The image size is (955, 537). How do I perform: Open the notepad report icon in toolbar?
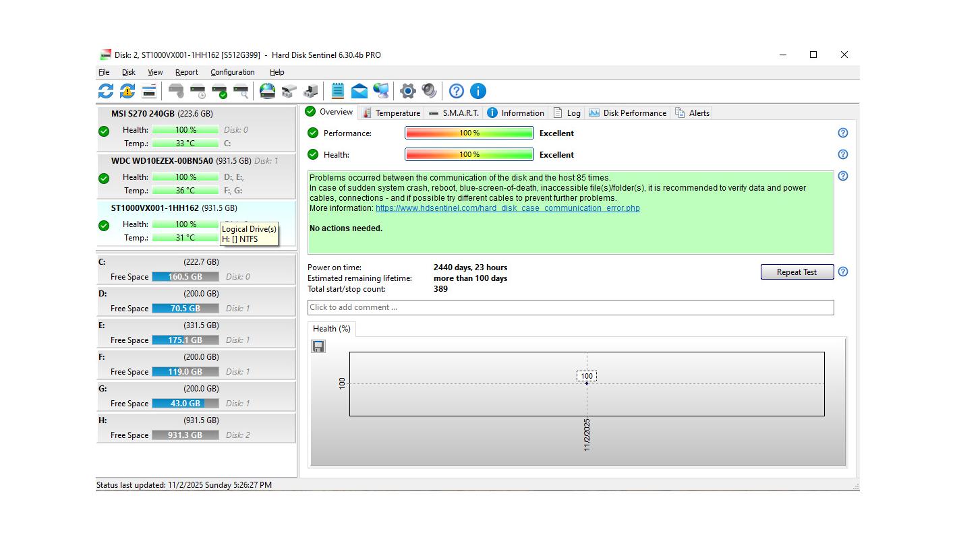point(338,91)
